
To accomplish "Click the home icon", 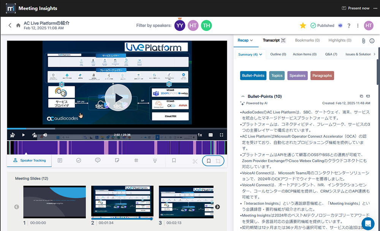I will [x=18, y=25].
